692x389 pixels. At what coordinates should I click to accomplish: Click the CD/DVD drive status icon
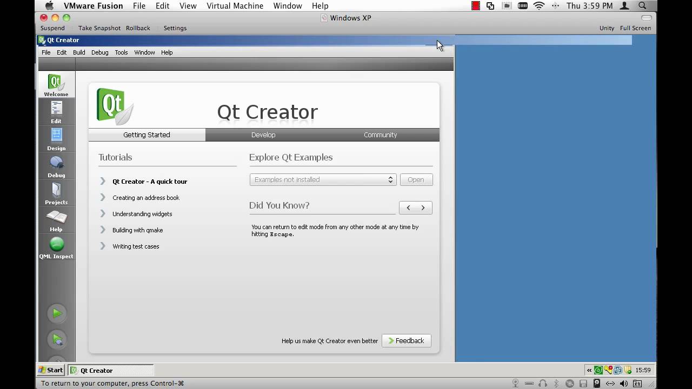tap(570, 383)
